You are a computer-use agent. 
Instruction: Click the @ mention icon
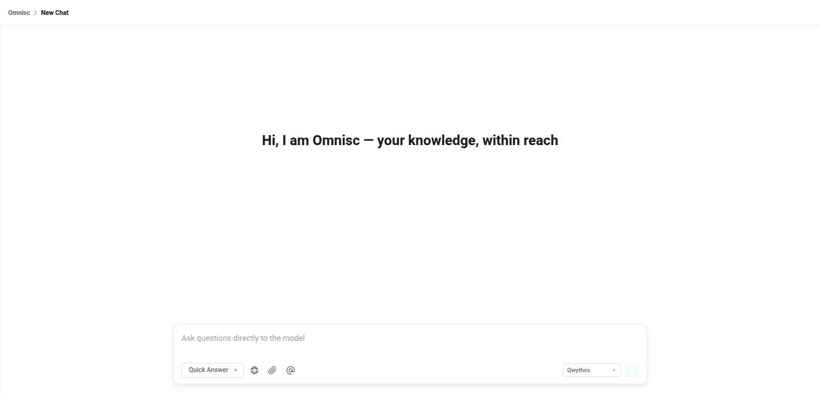(x=290, y=370)
